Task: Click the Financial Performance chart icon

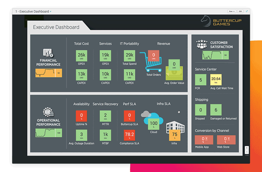Action: (x=48, y=53)
